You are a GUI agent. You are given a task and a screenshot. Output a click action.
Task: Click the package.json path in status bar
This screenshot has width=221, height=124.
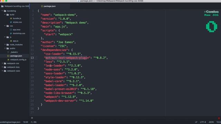tap(10, 122)
